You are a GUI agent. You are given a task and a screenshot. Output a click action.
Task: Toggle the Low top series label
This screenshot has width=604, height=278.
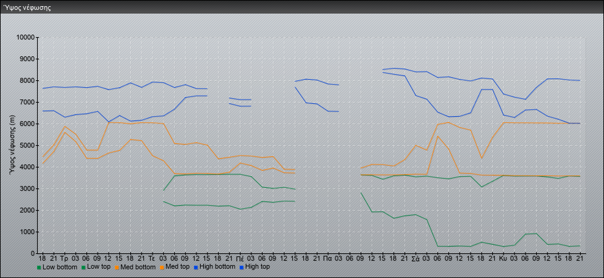pos(99,267)
